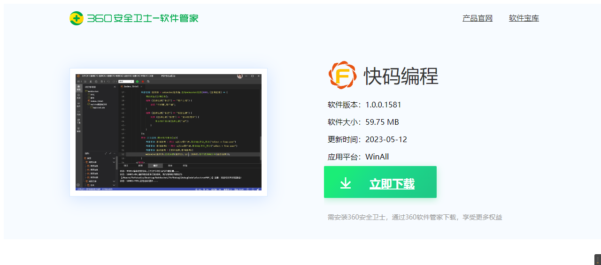Click the 360安全卫士-软件管家 header title

[143, 18]
